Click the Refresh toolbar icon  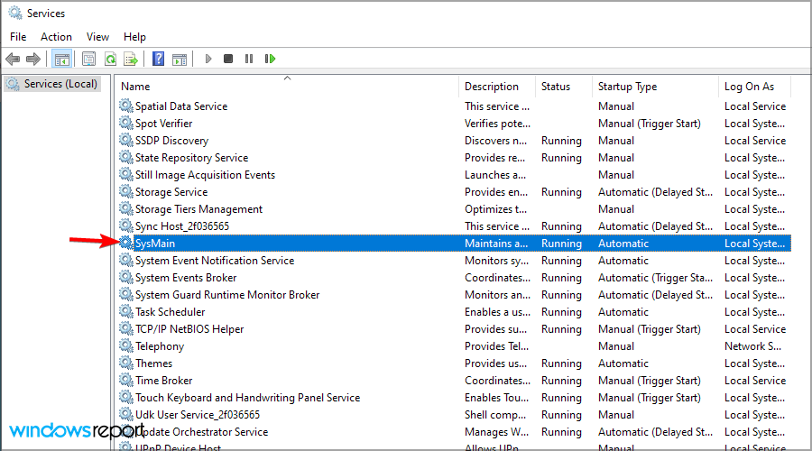coord(110,59)
